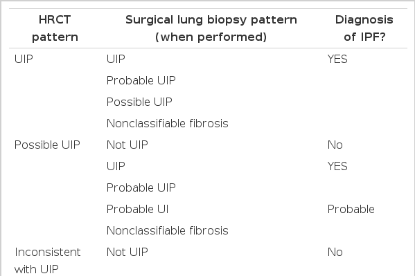
Task: Click the Inconsistent with UIP cell
Action: (x=47, y=261)
